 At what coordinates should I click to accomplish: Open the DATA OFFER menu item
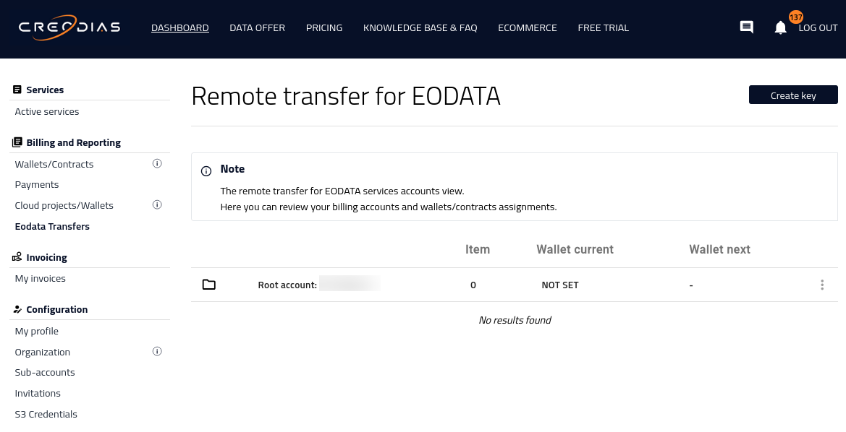click(x=258, y=28)
